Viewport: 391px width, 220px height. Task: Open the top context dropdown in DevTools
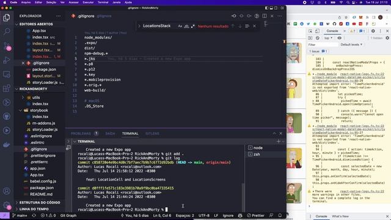pos(328,38)
